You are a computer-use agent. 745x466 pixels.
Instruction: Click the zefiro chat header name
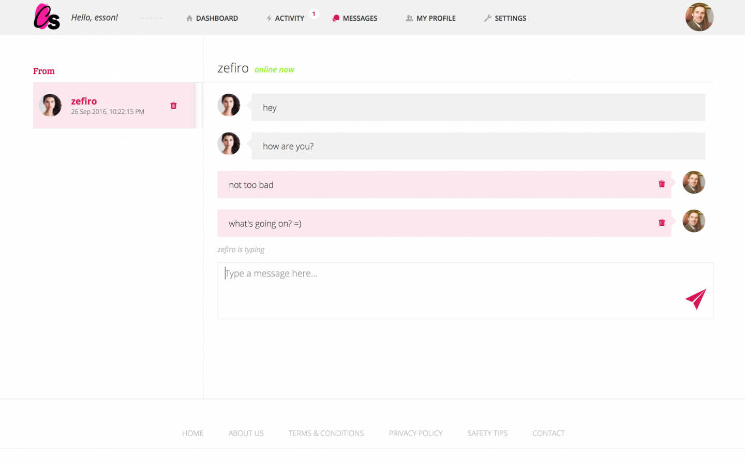(x=233, y=68)
